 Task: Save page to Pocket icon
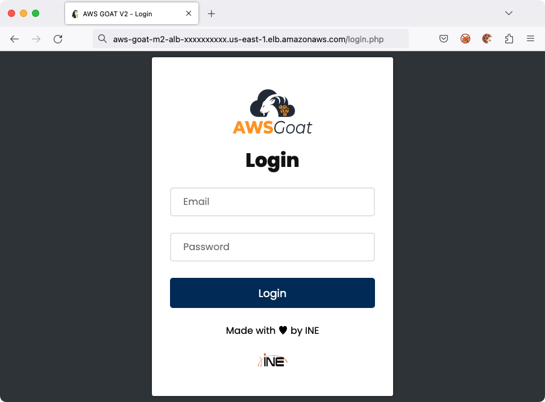click(444, 39)
